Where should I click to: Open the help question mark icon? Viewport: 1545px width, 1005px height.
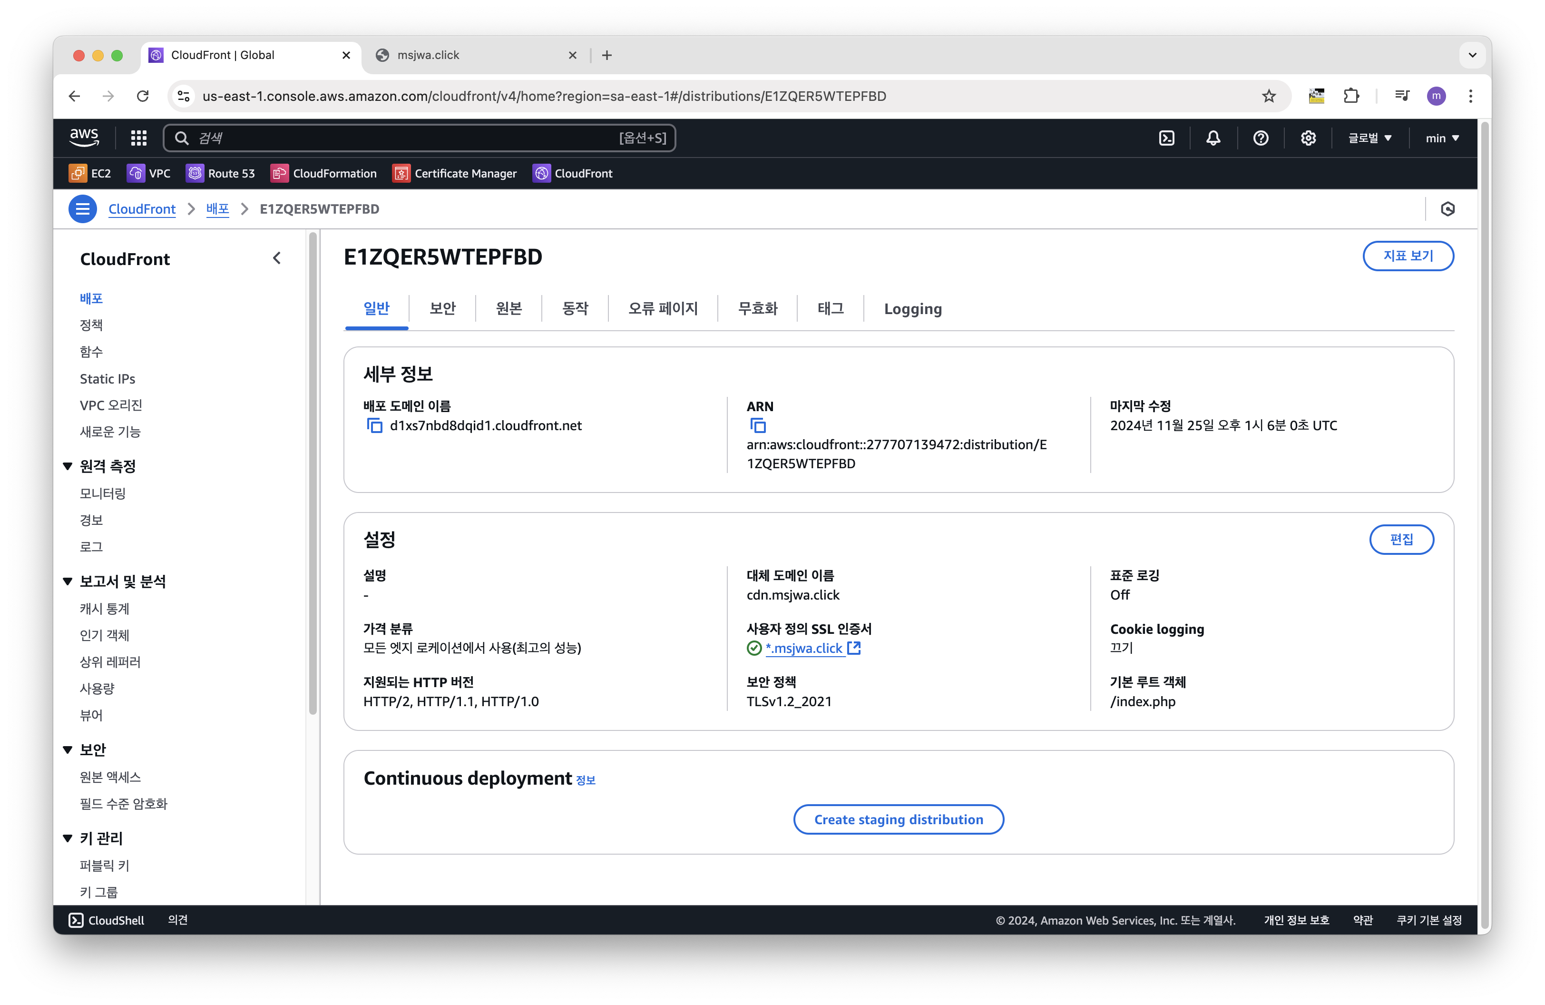[1260, 138]
